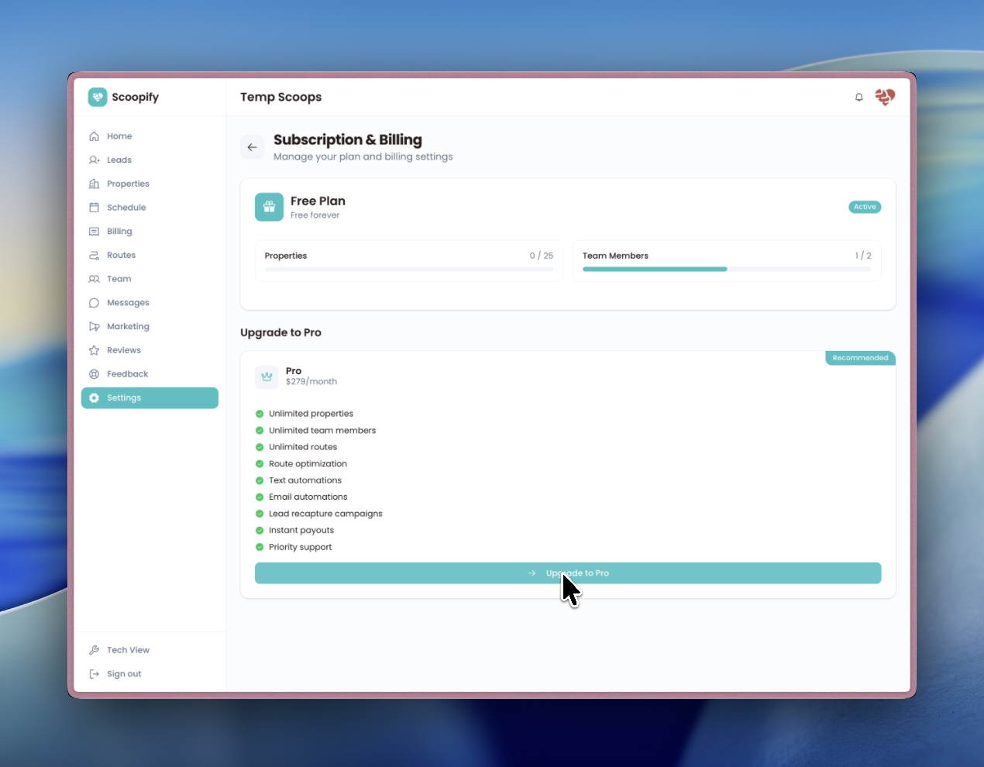
Task: Open the Home navigation icon
Action: (94, 136)
